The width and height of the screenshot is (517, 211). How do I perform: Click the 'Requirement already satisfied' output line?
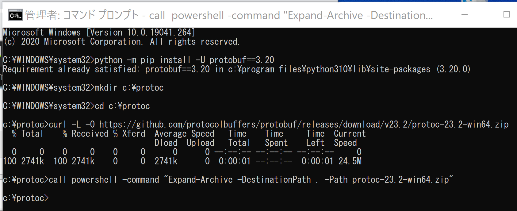pos(236,69)
